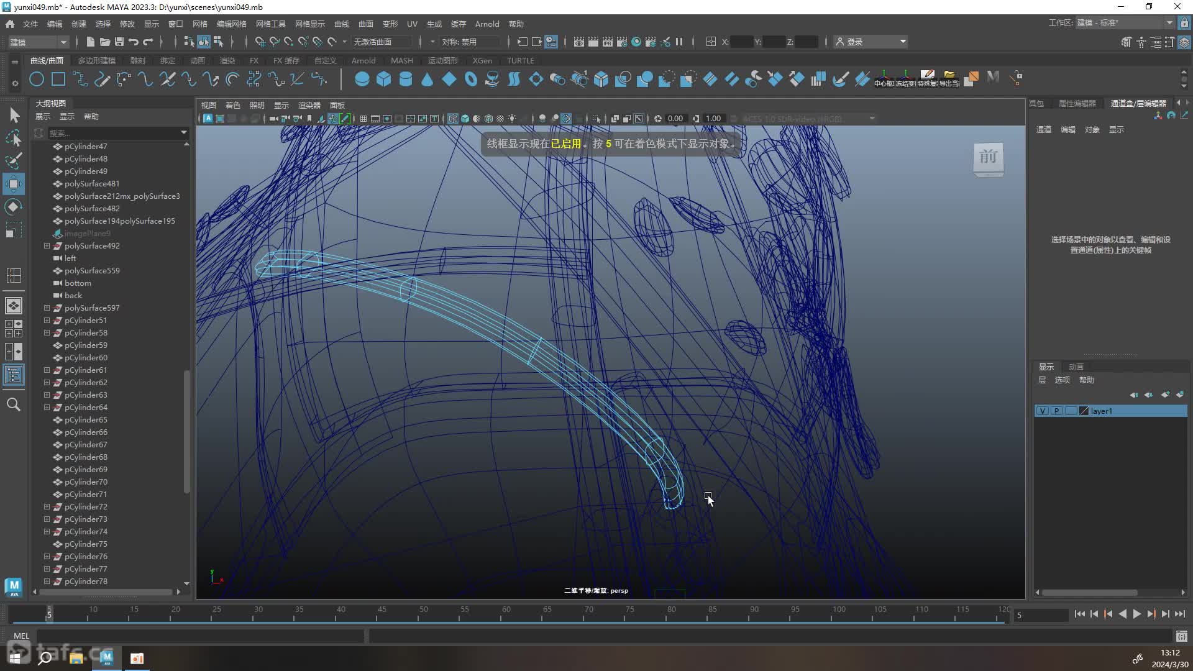Screen dimensions: 1193x671
Task: Switch to the XGen shelf tab
Action: tap(482, 60)
